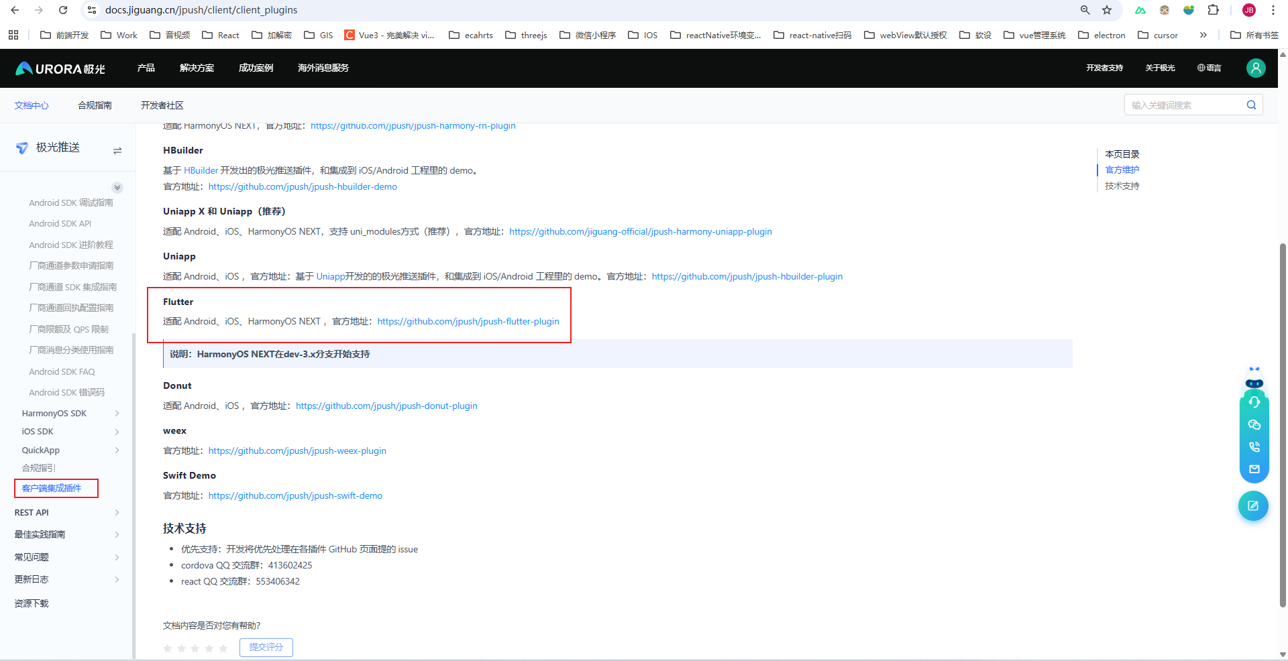Go back with browser back arrow
1288x661 pixels.
pyautogui.click(x=15, y=10)
